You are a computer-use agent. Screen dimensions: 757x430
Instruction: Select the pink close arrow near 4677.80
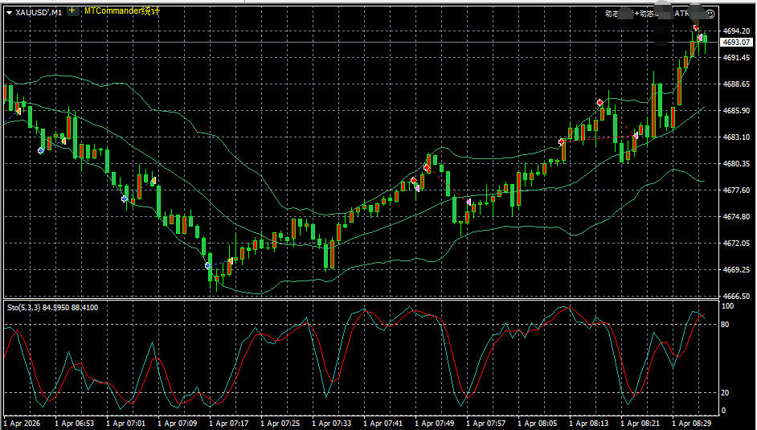[418, 188]
